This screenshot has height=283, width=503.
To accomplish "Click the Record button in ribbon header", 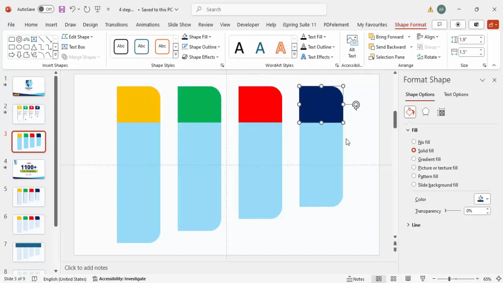I will [x=458, y=24].
